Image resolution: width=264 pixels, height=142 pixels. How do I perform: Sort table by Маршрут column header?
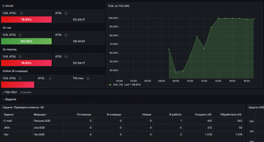coord(40,115)
